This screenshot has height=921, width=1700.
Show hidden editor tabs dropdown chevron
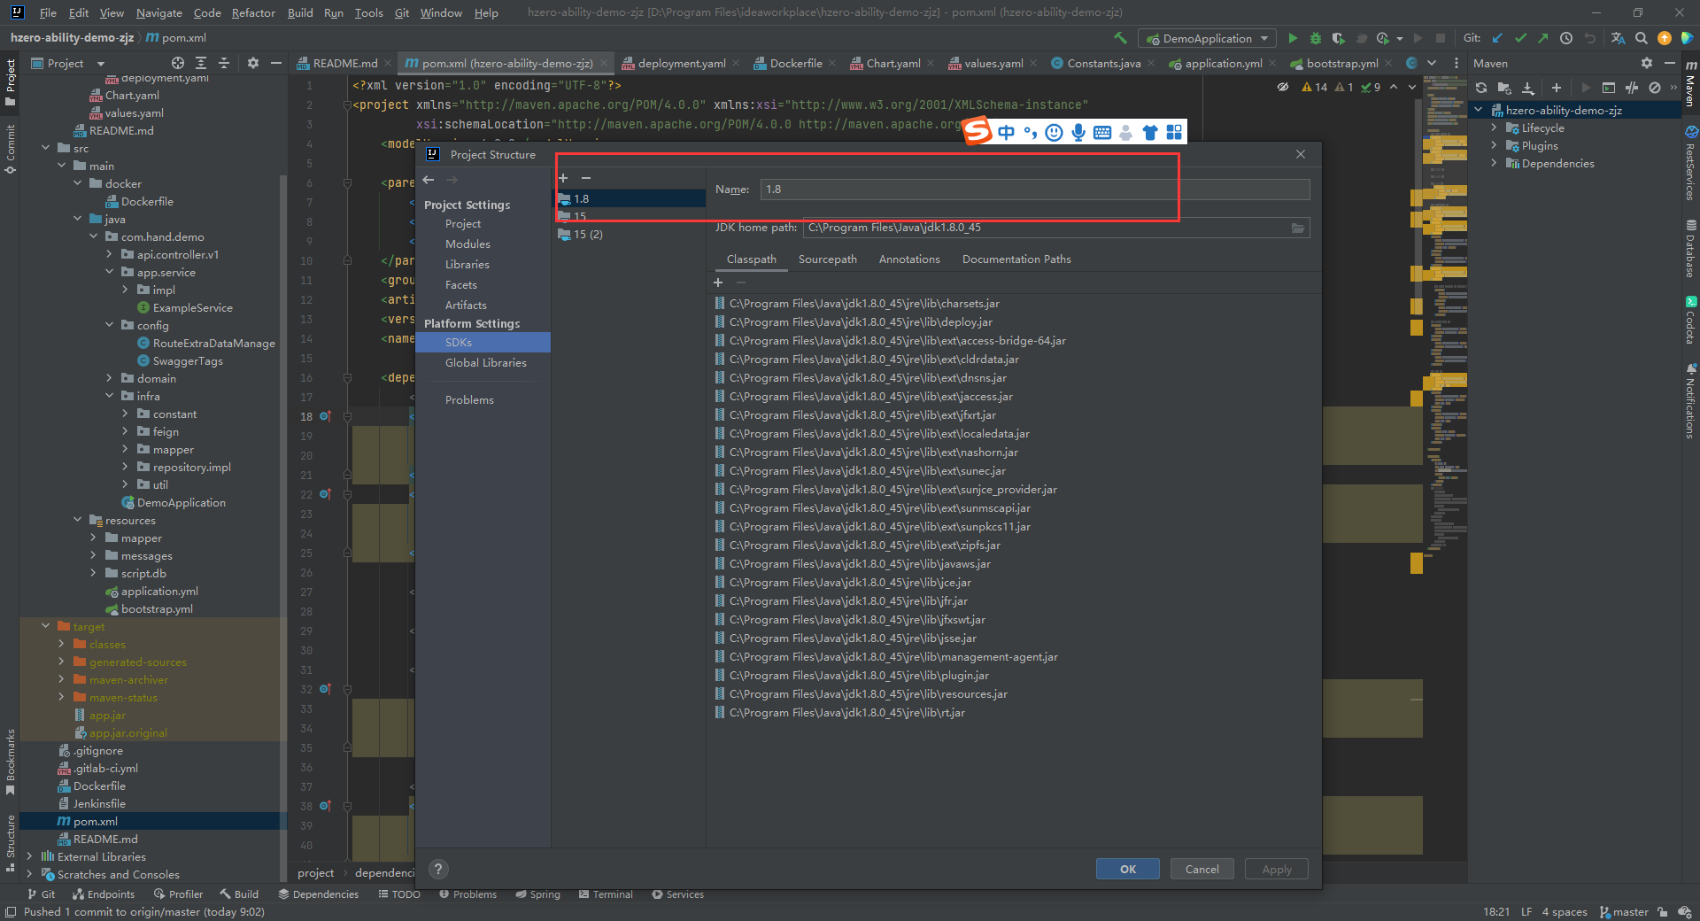(1432, 63)
